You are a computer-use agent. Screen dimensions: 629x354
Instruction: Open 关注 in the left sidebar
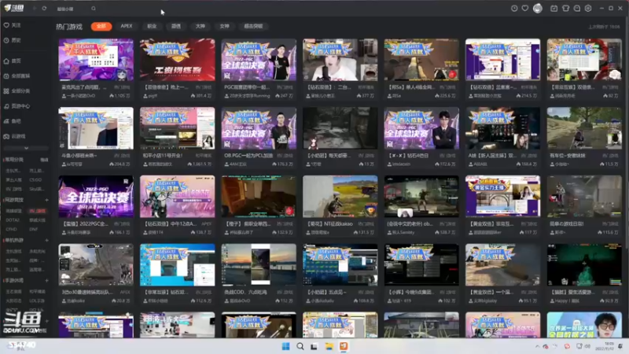coord(13,25)
